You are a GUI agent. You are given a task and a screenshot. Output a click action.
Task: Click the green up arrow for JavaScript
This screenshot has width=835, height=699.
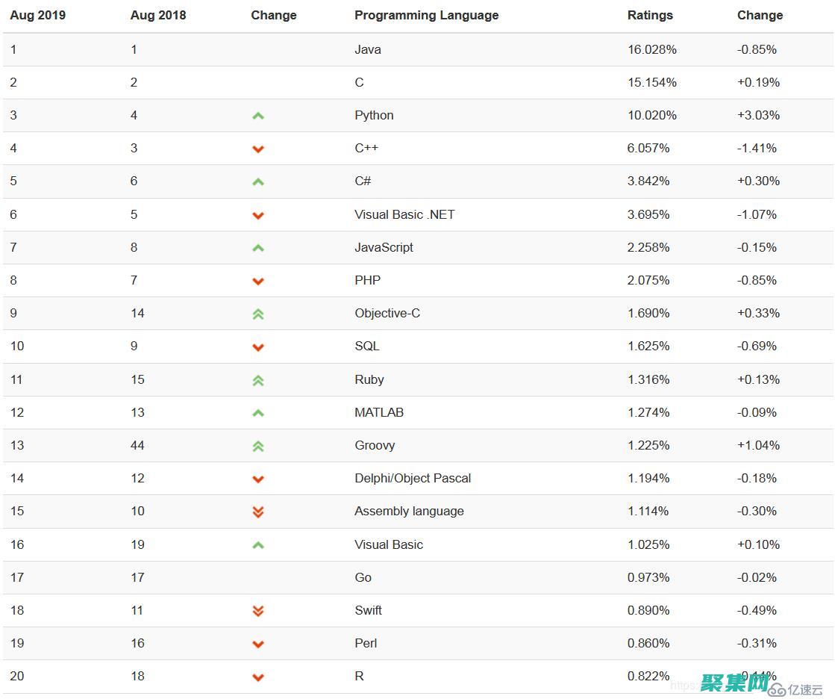click(x=258, y=248)
